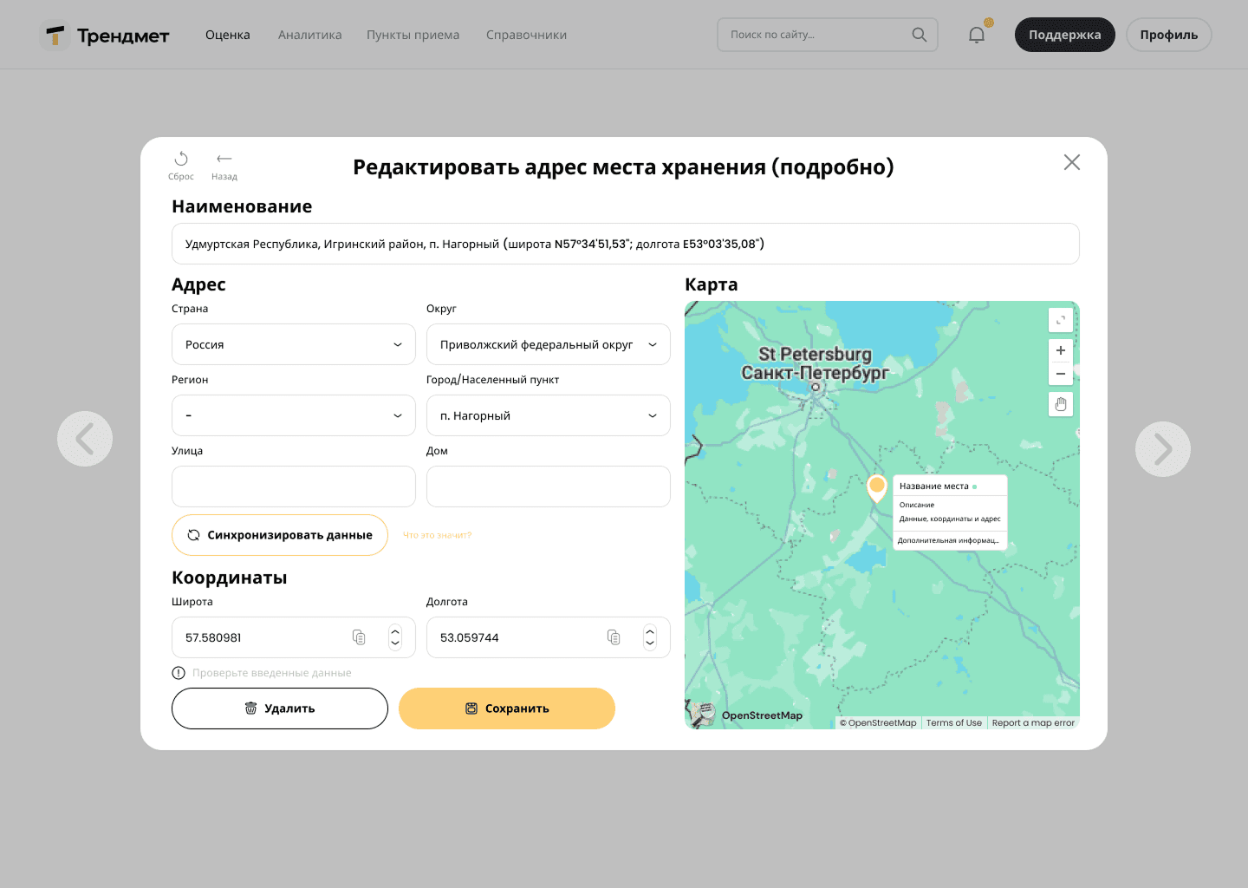
Task: Open the notifications bell
Action: 977,35
